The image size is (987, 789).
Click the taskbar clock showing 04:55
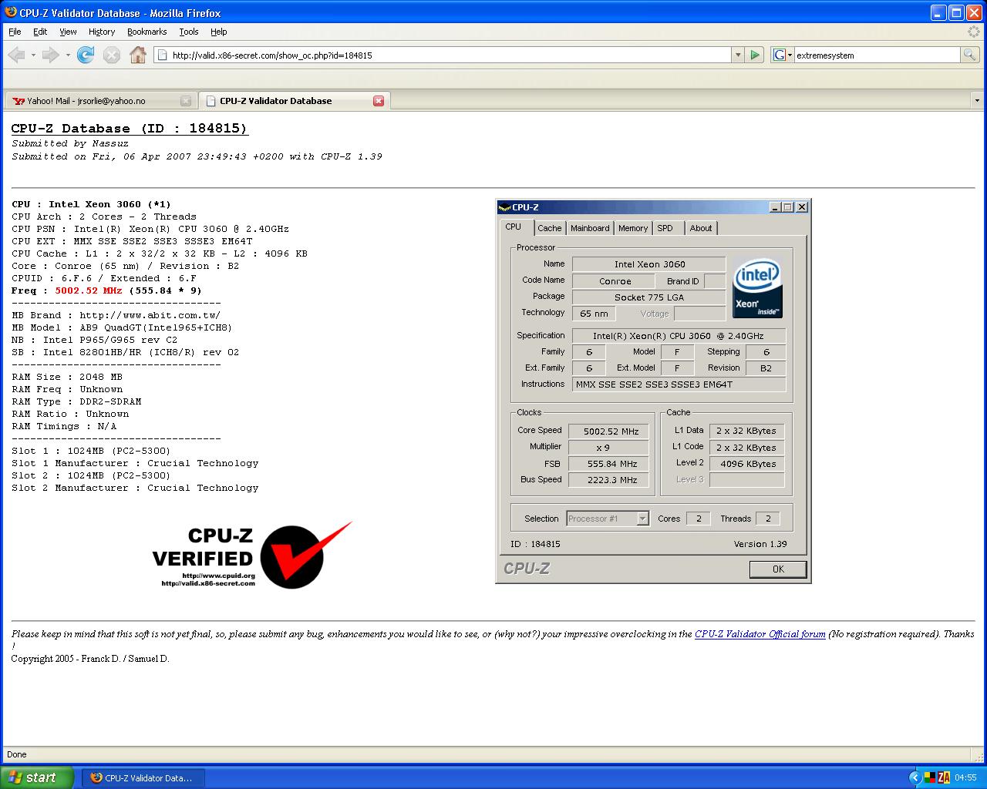point(966,777)
